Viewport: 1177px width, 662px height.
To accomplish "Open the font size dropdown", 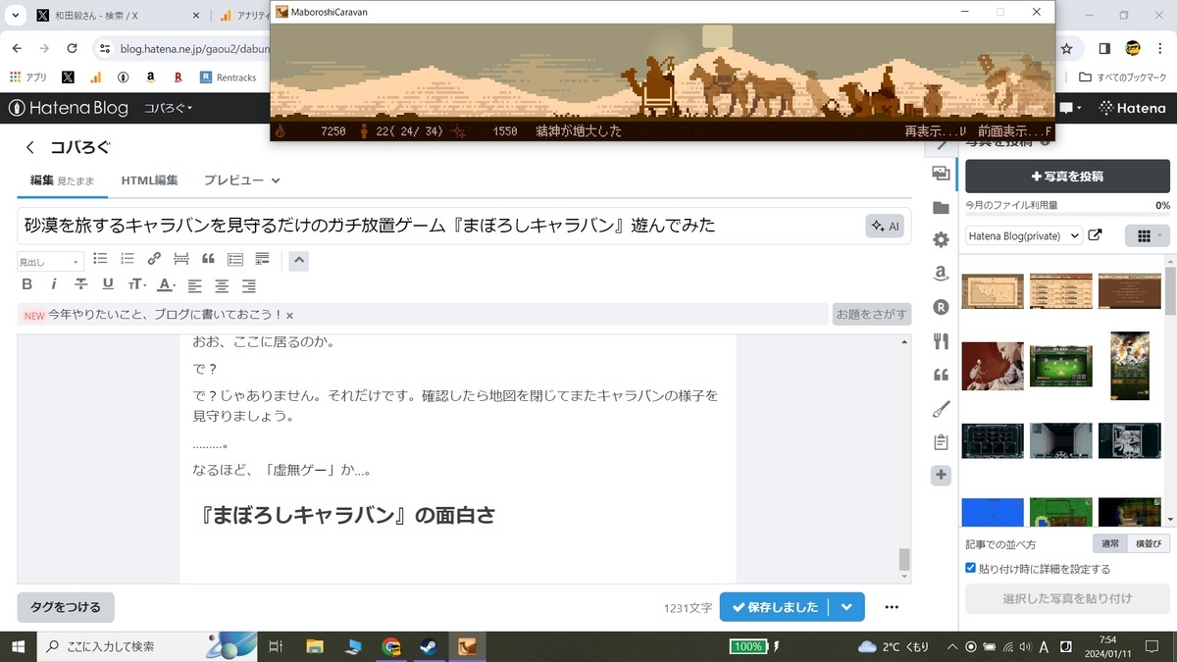I will point(137,284).
